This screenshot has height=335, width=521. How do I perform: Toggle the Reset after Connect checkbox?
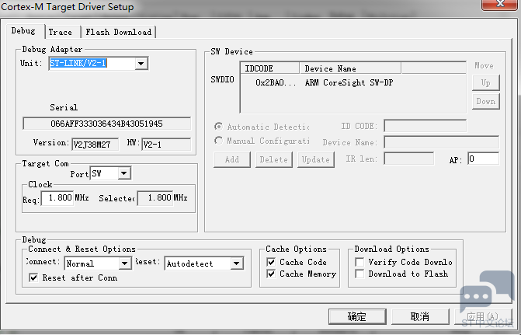click(x=33, y=277)
